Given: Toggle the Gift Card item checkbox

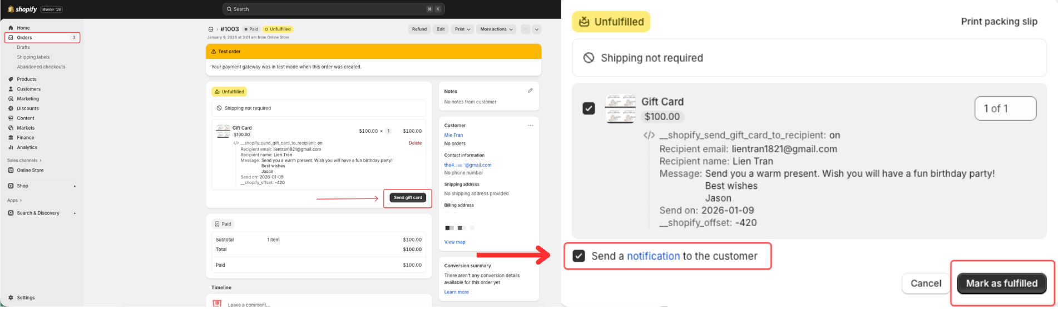Looking at the screenshot, I should tap(589, 108).
